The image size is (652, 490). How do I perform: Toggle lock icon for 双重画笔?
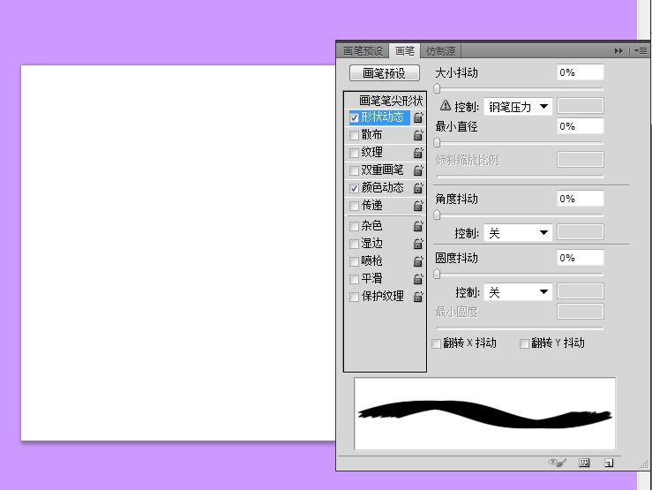tap(418, 170)
